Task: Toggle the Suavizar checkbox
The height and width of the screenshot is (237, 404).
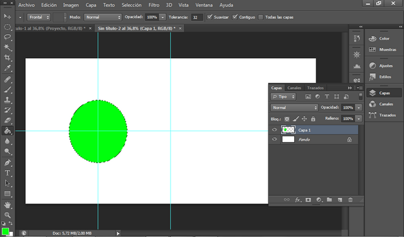Action: click(210, 17)
